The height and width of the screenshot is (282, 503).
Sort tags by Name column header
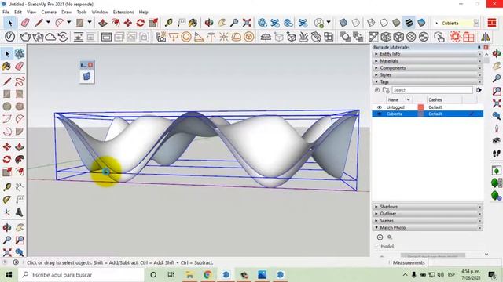click(398, 99)
